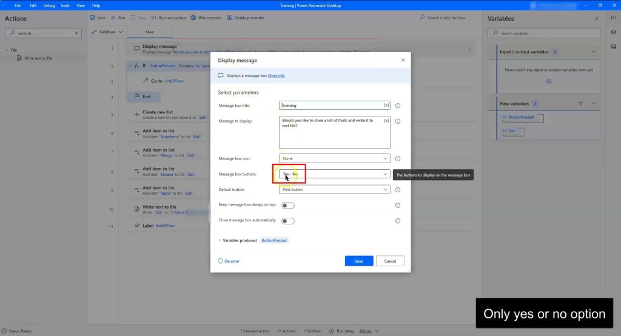This screenshot has width=621, height=336.
Task: Toggle Keep message box always on top
Action: click(287, 205)
